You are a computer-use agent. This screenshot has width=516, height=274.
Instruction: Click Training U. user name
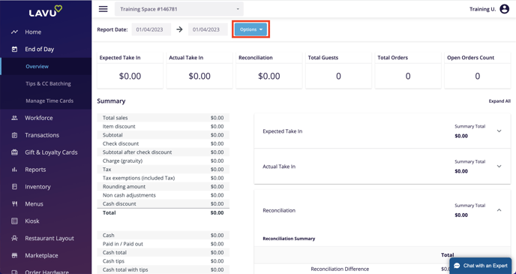point(482,9)
